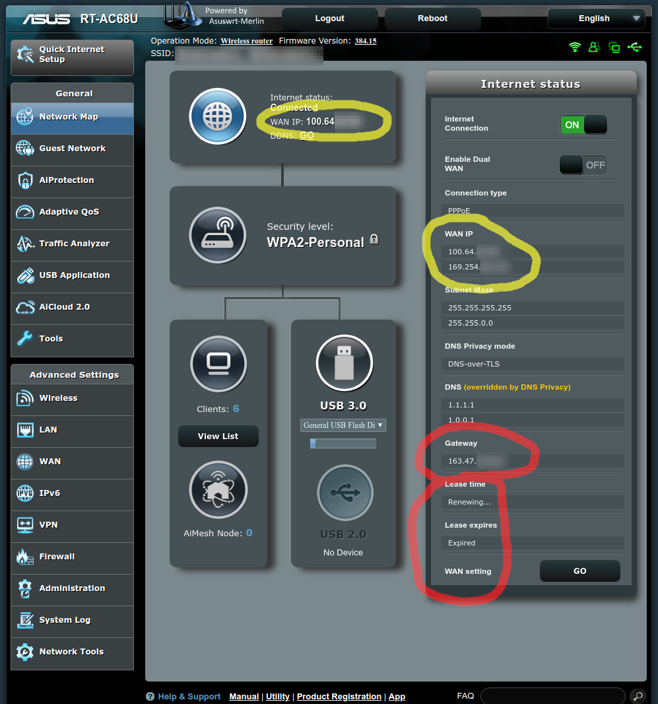Click the AiMesh Node count 0

249,533
